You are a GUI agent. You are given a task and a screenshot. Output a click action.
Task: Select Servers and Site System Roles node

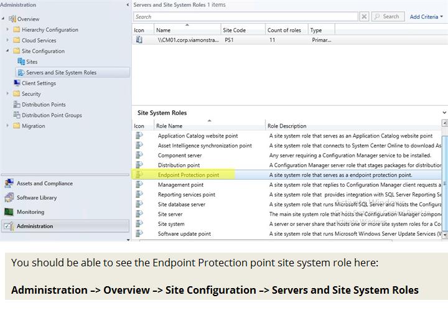pyautogui.click(x=61, y=72)
